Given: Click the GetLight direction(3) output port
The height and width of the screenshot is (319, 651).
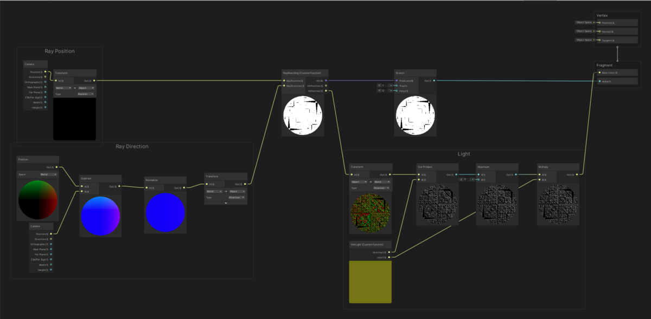Looking at the screenshot, I should (389, 252).
